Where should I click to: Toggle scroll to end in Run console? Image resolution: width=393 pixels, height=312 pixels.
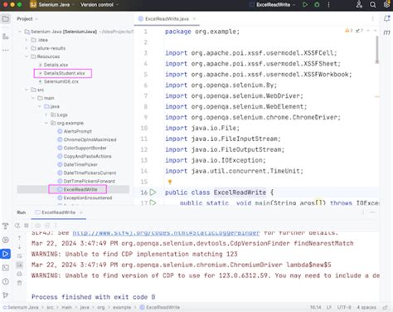(x=19, y=265)
